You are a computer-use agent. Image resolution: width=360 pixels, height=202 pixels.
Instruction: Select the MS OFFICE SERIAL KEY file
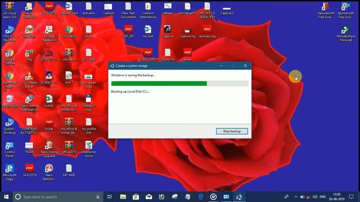pos(207,10)
